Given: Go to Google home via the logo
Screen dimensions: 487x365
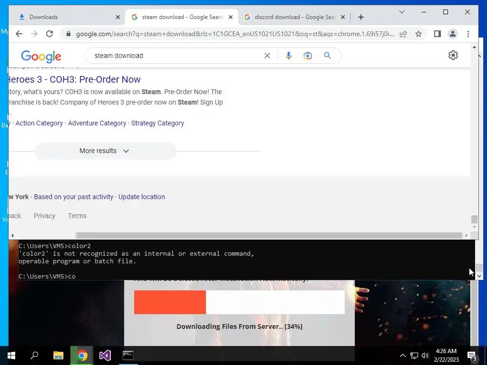Looking at the screenshot, I should [x=41, y=57].
